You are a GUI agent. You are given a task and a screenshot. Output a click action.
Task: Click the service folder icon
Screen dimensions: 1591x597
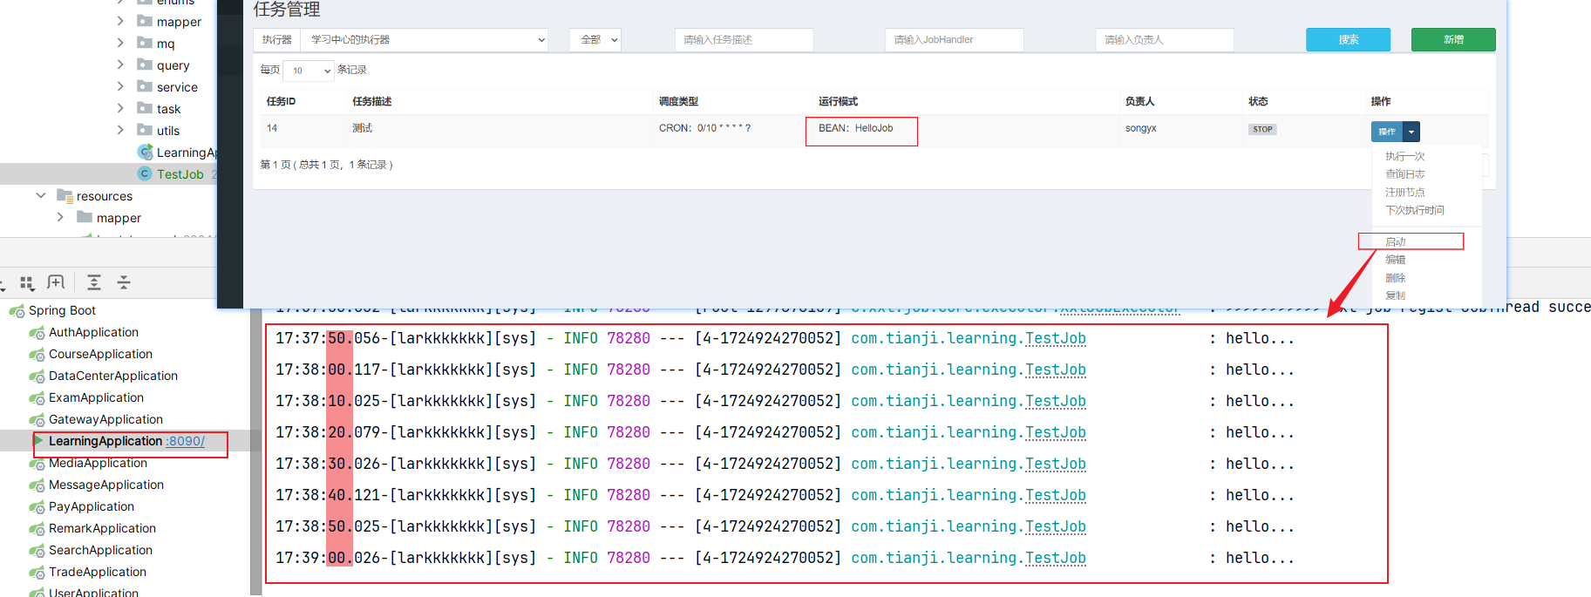(145, 86)
